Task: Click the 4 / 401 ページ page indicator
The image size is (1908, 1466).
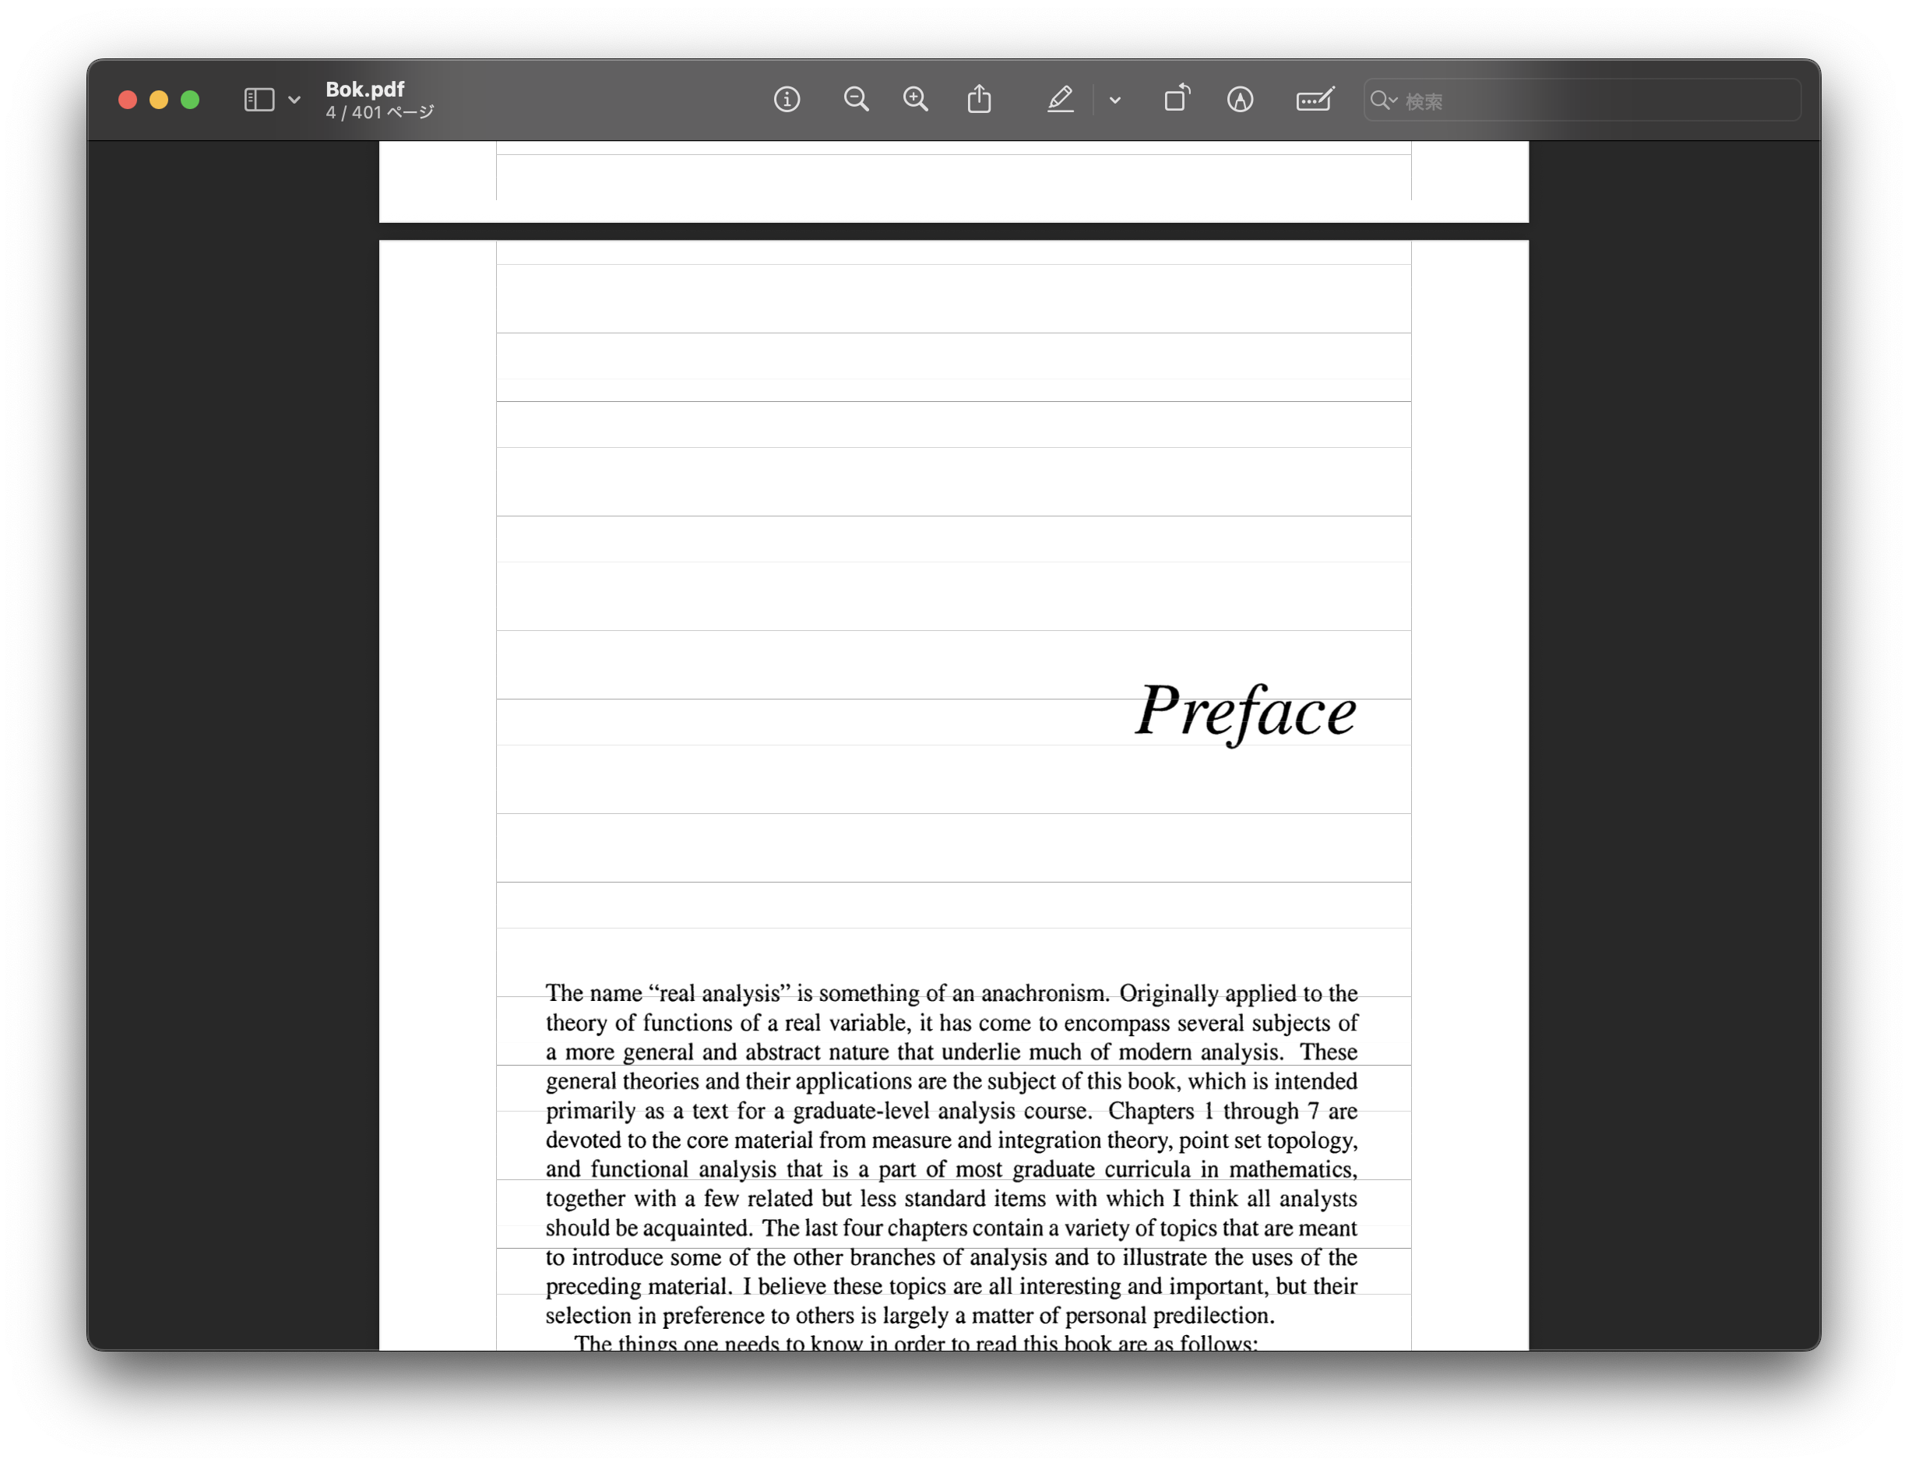Action: 379,113
